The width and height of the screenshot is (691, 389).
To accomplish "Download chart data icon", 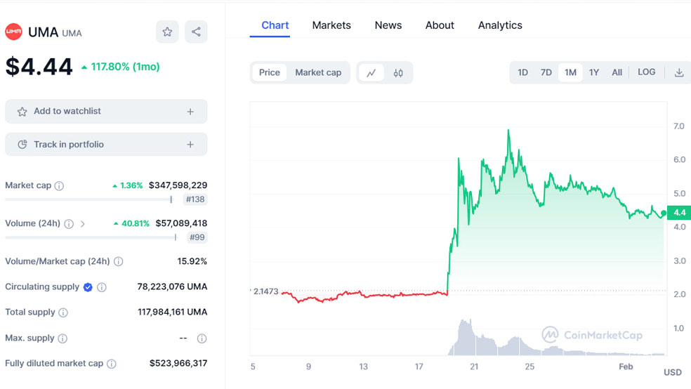I will point(678,72).
